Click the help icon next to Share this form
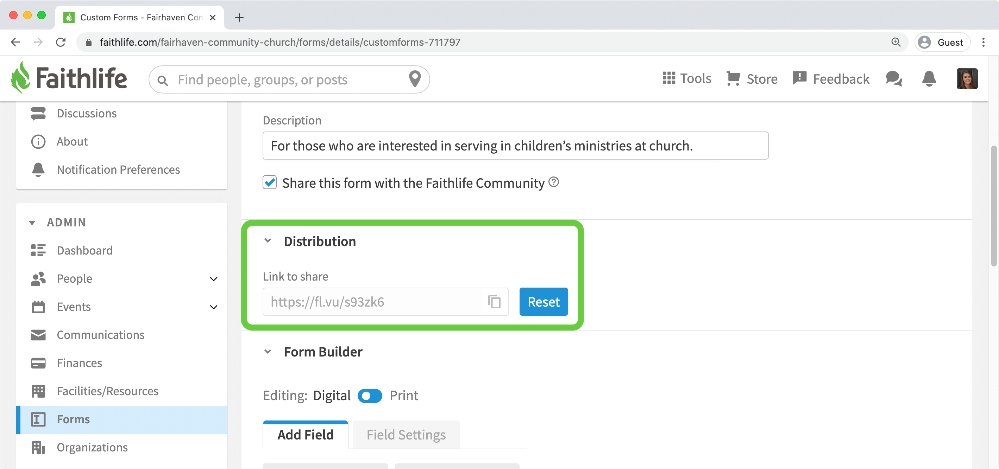Image resolution: width=999 pixels, height=469 pixels. coord(553,182)
